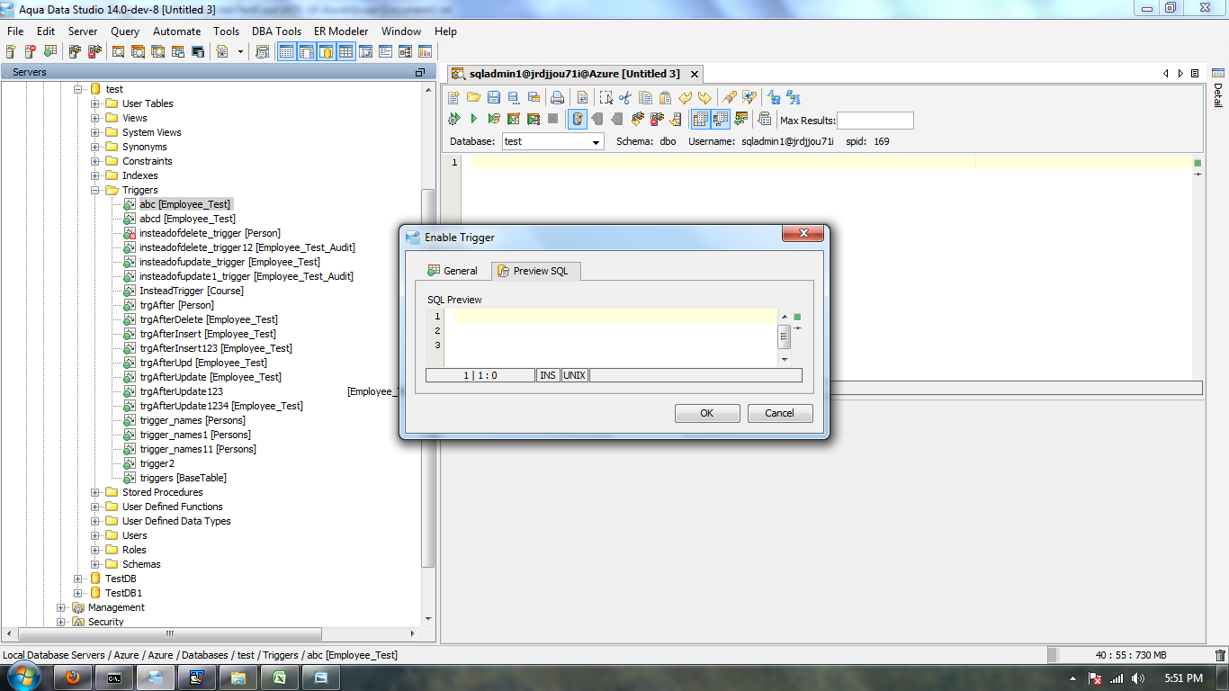Click the volume speaker tray icon
1229x691 pixels.
pos(1138,678)
